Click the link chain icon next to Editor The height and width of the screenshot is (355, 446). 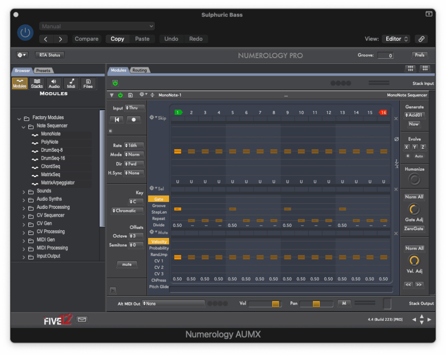click(x=421, y=39)
